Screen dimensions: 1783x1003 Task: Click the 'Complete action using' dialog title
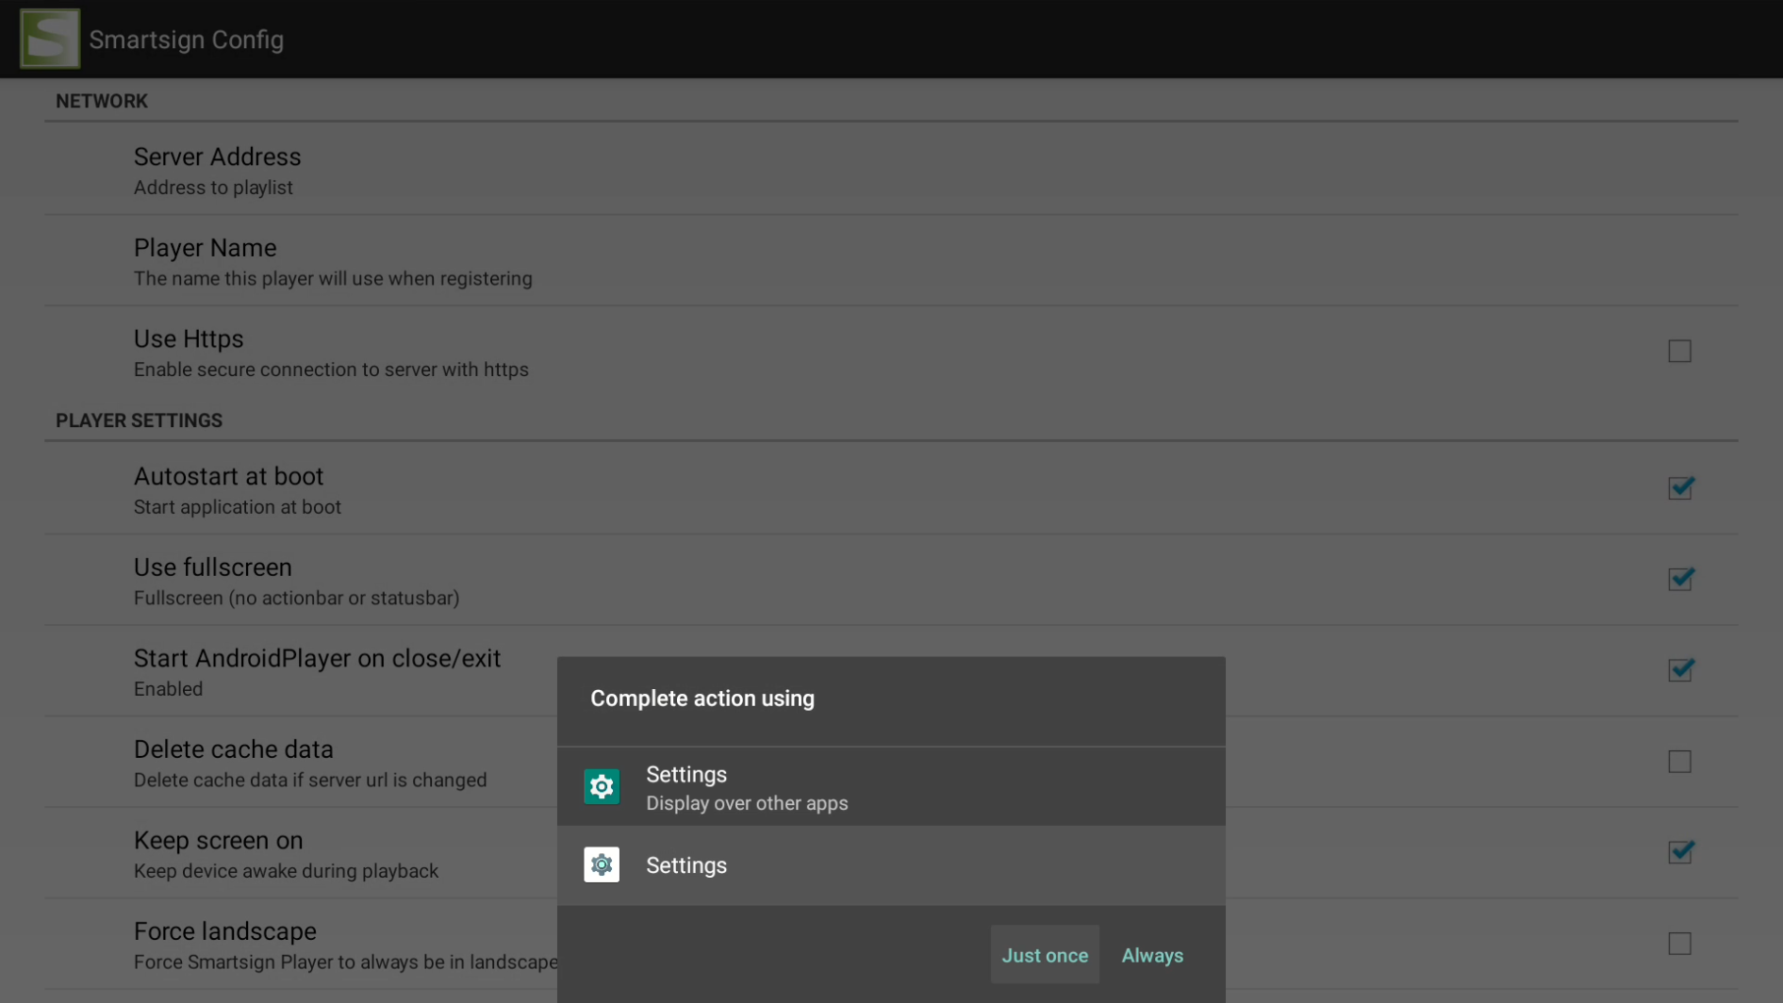(x=702, y=699)
